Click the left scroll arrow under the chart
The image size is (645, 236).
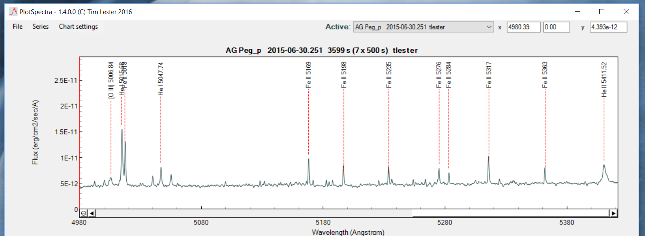click(92, 213)
